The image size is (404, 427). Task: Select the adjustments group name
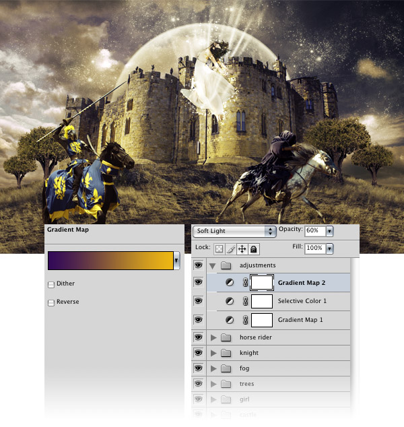[257, 265]
